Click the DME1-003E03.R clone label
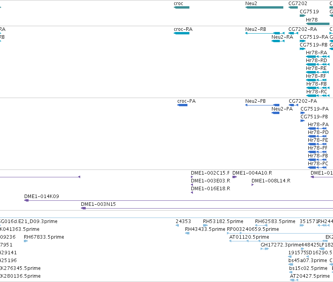333x282 pixels. click(211, 181)
